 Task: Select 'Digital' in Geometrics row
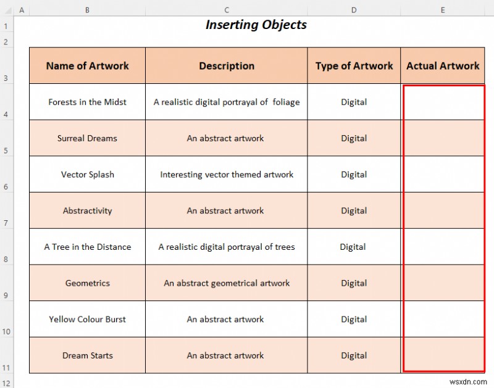354,283
